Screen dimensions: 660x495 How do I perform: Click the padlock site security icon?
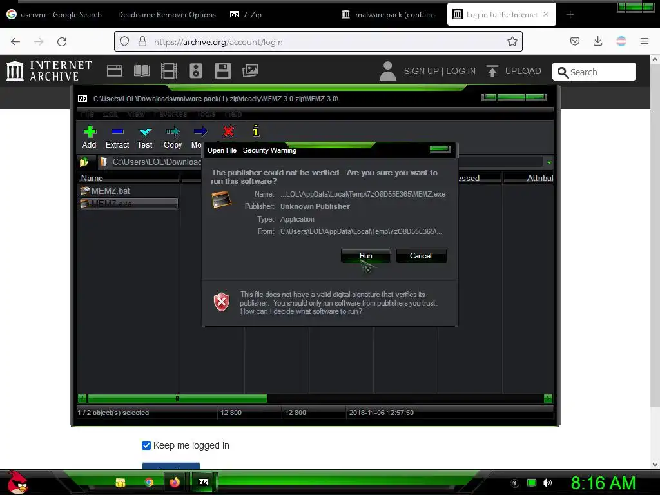[142, 41]
